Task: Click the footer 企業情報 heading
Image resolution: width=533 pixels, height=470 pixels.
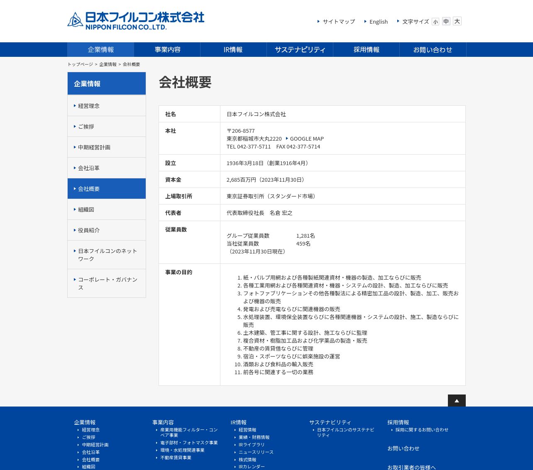Action: (x=85, y=422)
